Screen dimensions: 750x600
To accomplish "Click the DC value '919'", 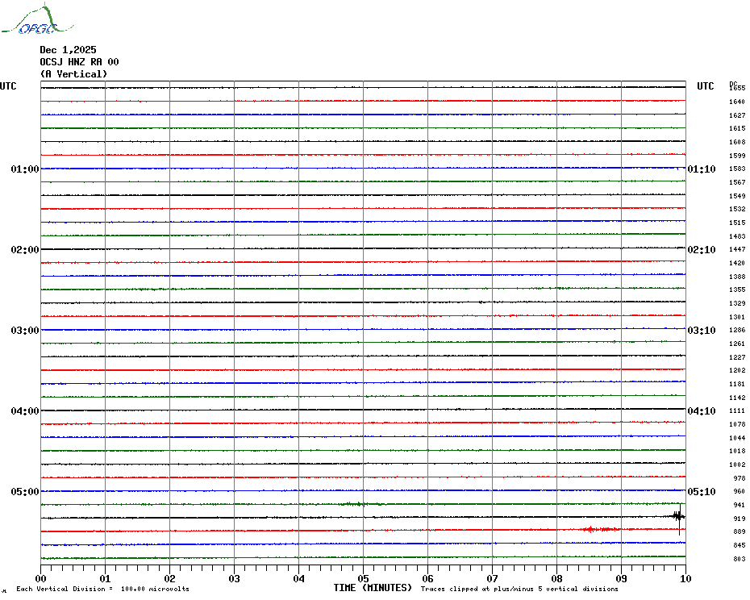I will click(x=739, y=519).
